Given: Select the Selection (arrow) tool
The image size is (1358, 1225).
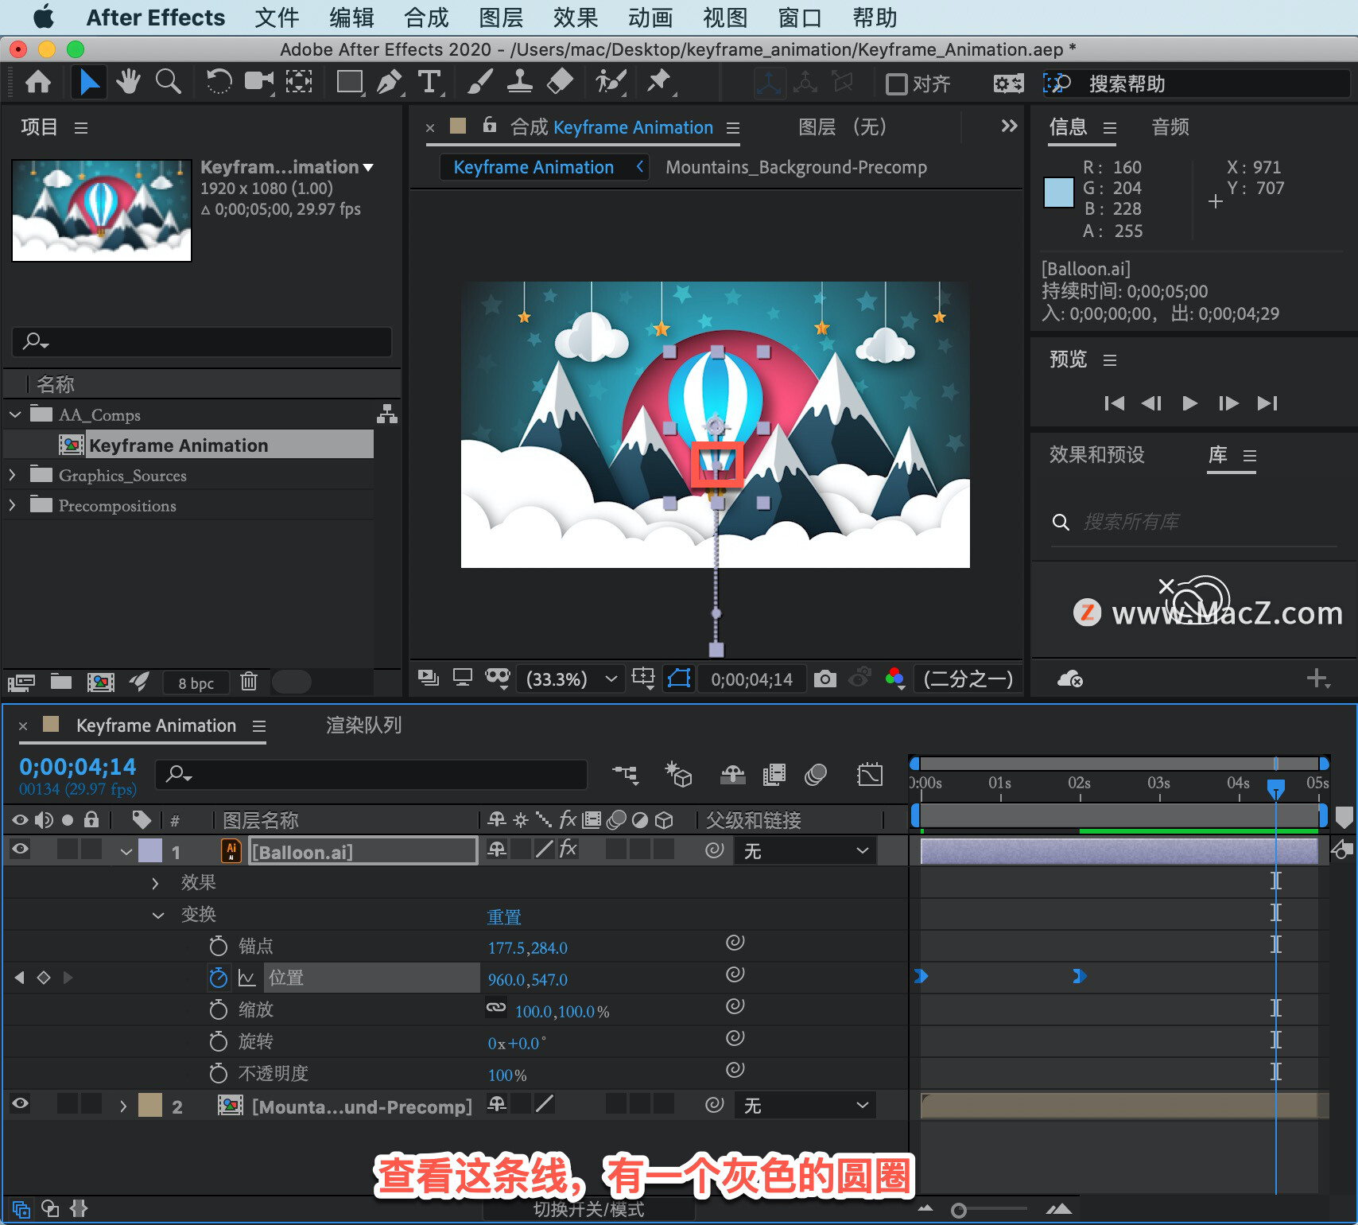Looking at the screenshot, I should click(x=88, y=82).
